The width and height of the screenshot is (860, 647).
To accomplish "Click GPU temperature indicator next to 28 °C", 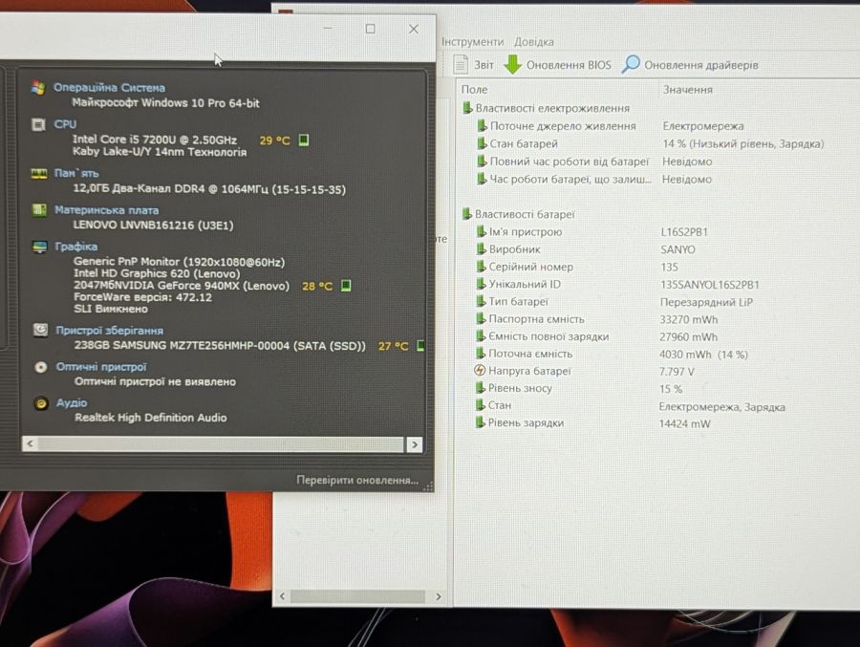I will pyautogui.click(x=346, y=286).
